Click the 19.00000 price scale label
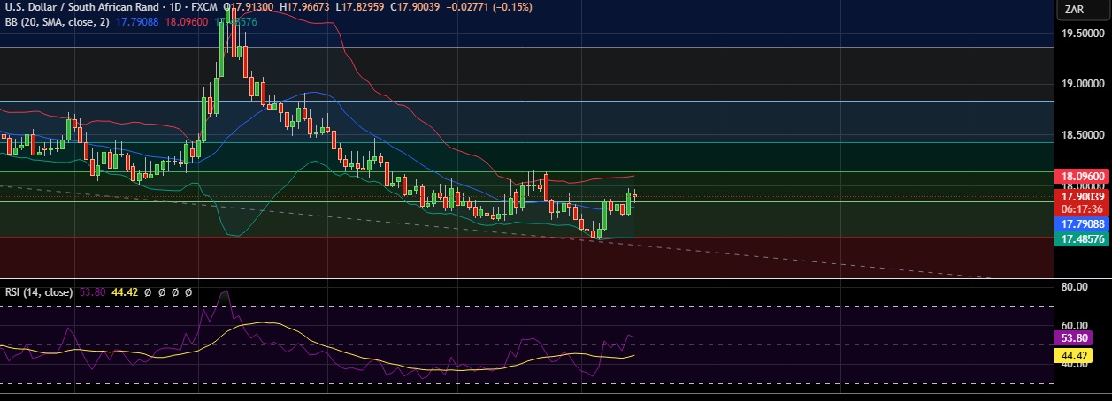1112x401 pixels. [x=1084, y=84]
